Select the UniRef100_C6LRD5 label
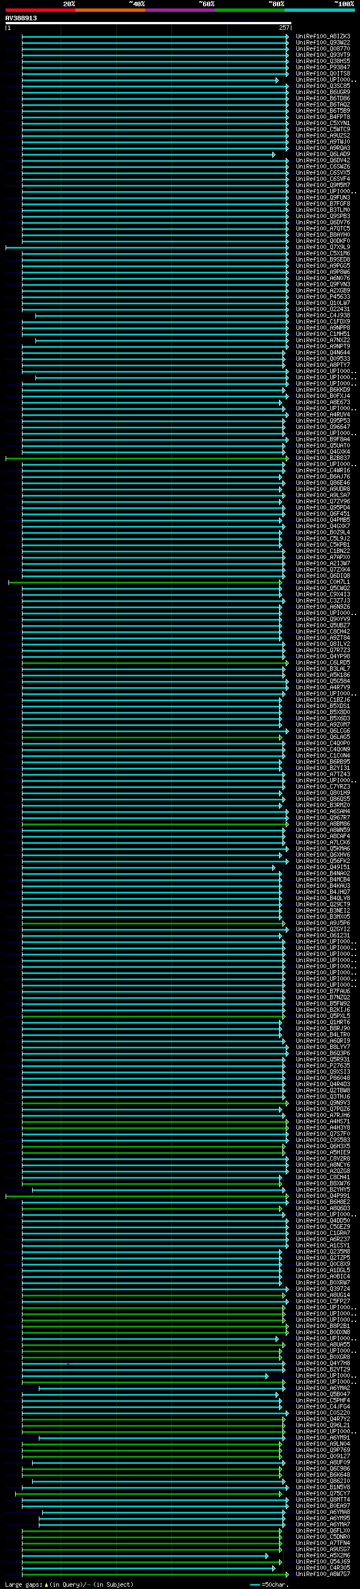360x1589 pixels. (x=323, y=662)
